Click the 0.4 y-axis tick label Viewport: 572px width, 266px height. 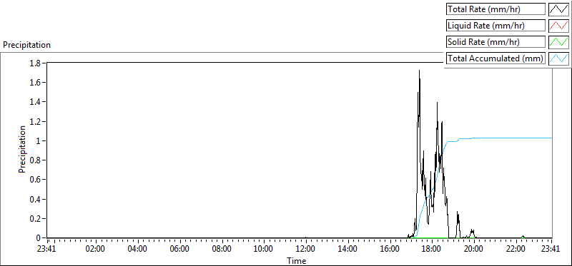pyautogui.click(x=36, y=199)
